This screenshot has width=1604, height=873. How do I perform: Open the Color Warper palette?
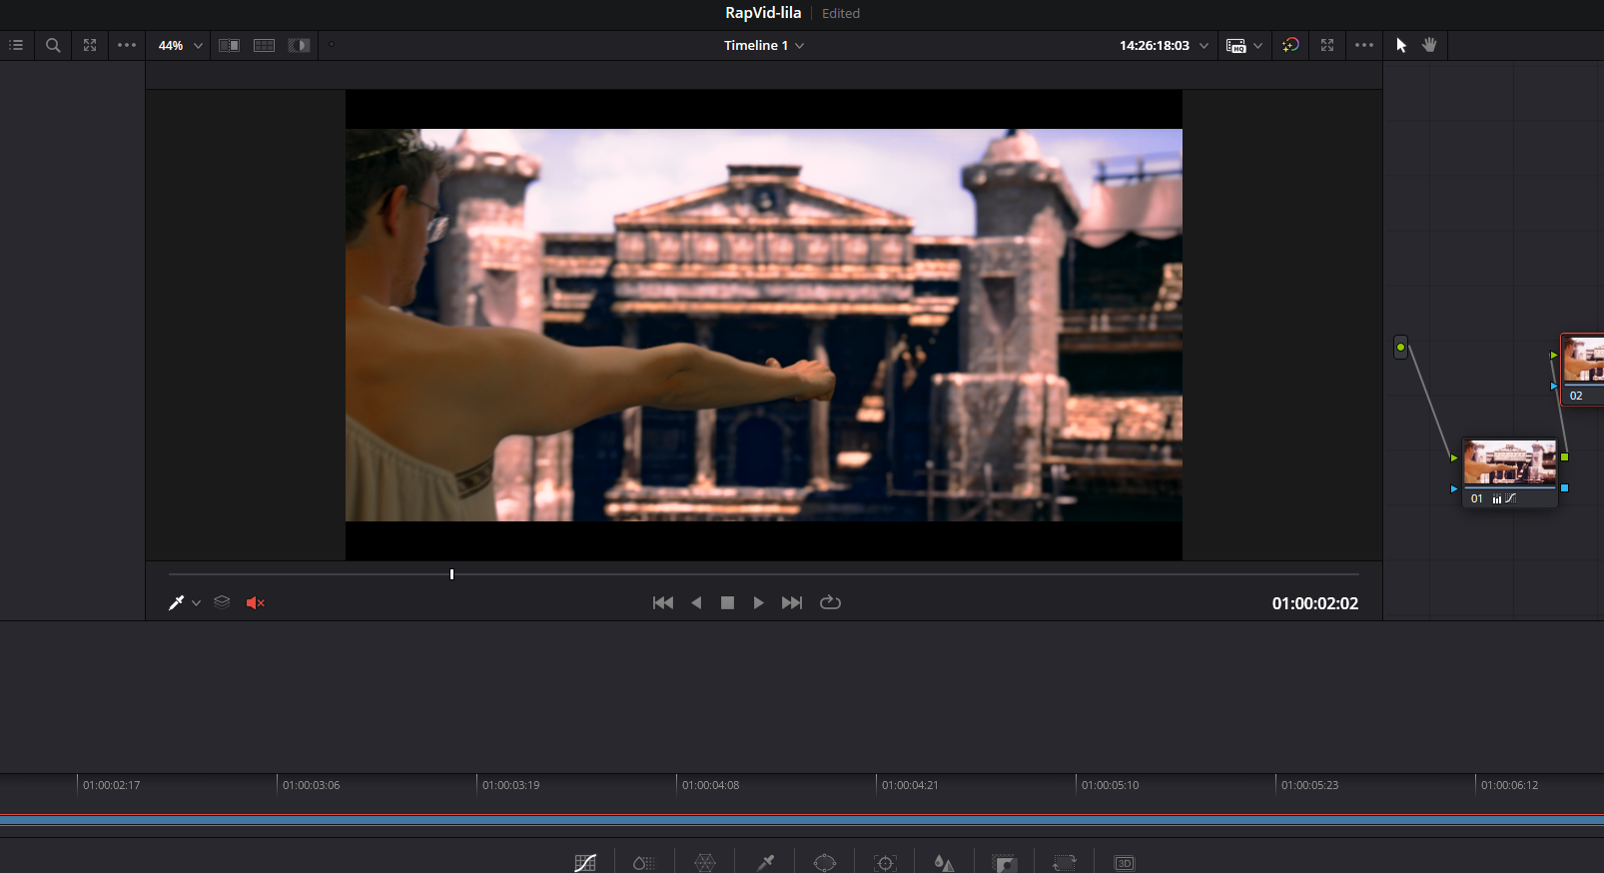705,863
